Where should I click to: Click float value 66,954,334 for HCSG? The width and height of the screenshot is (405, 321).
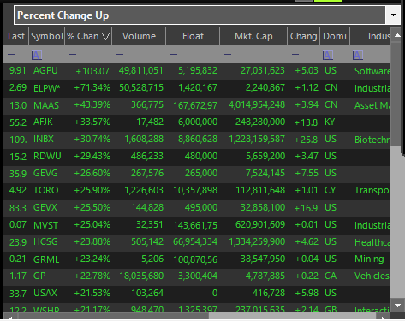click(195, 242)
